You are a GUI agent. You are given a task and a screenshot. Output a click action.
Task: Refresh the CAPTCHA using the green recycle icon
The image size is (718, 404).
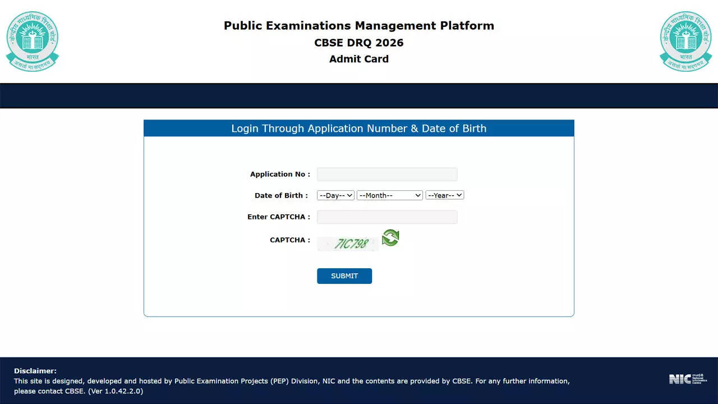(390, 237)
